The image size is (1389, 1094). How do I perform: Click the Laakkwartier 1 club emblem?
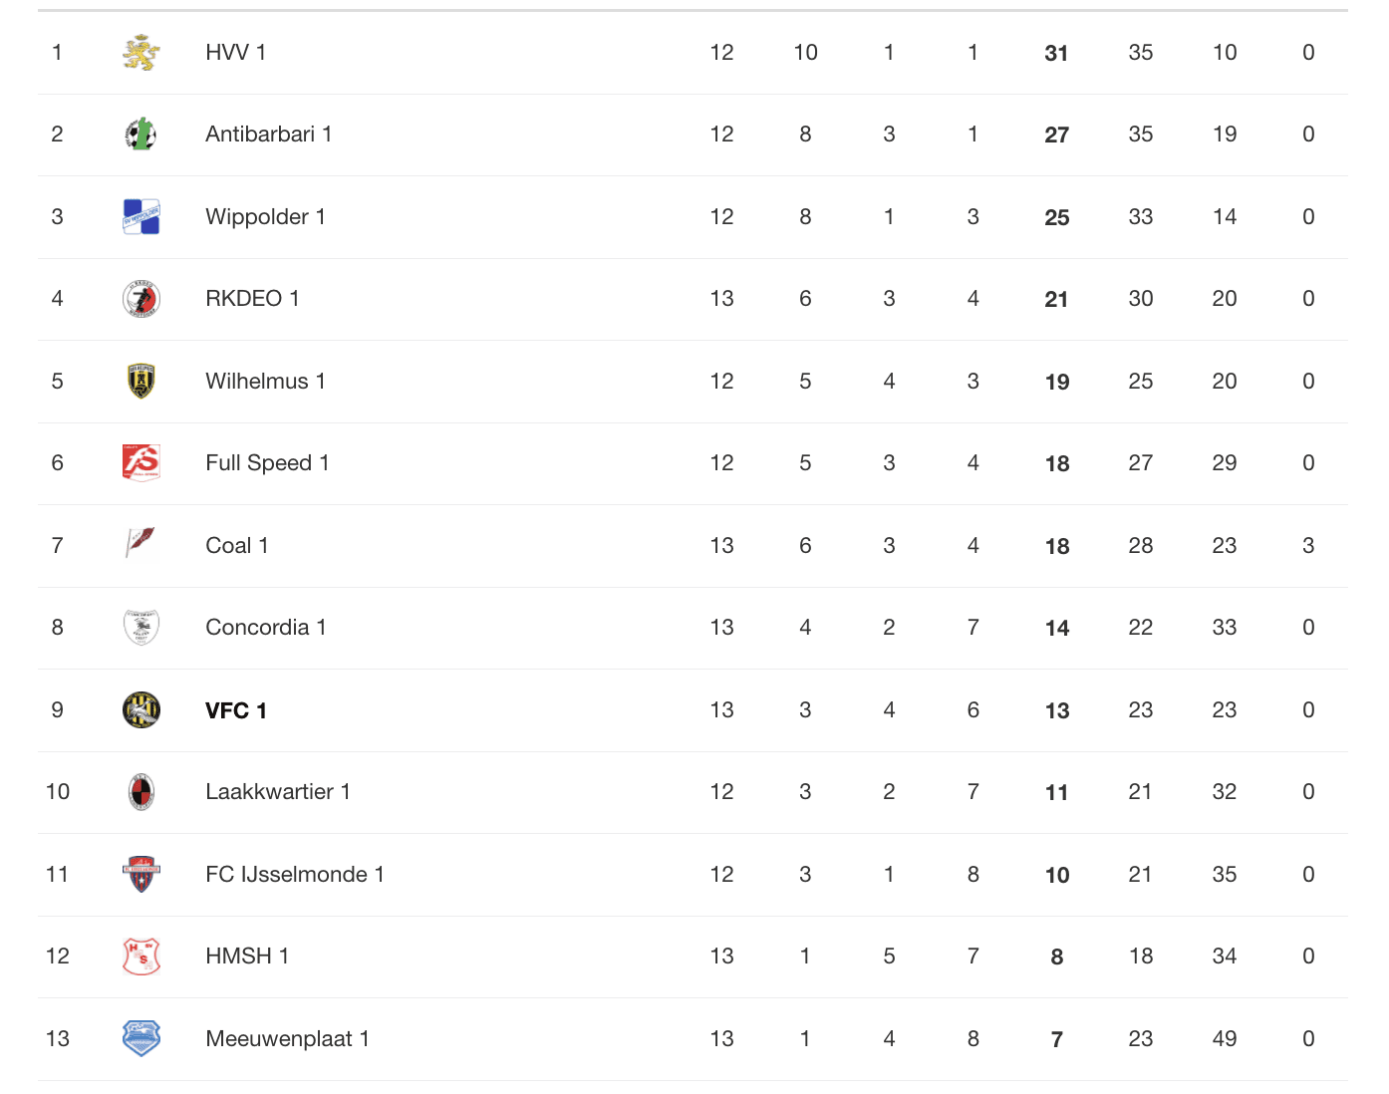click(141, 792)
